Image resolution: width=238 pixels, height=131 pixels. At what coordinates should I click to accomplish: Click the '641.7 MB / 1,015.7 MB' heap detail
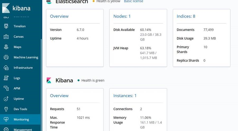148,55
